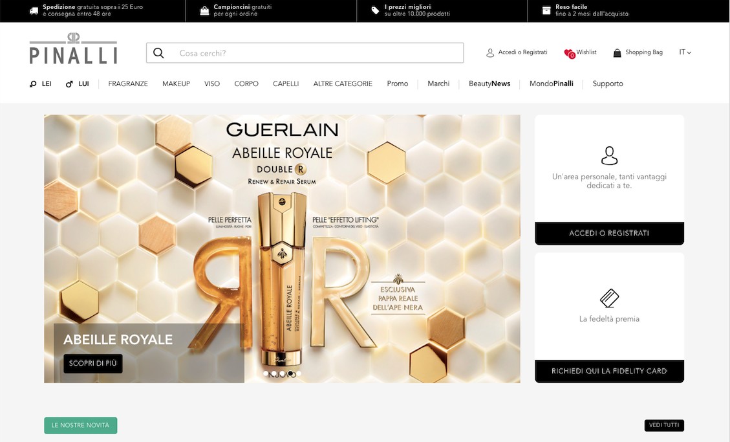Screen dimensions: 730x442
Task: Click the user account icon in header
Action: [x=489, y=52]
